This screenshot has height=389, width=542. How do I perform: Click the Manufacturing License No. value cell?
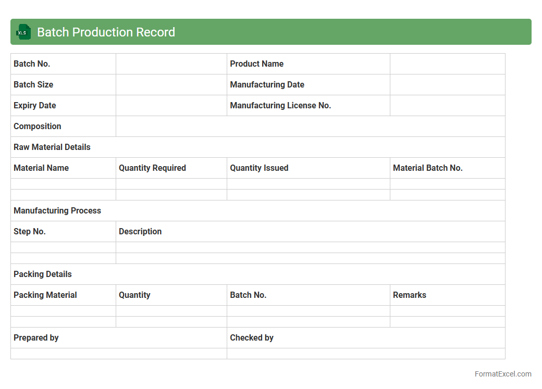(447, 105)
